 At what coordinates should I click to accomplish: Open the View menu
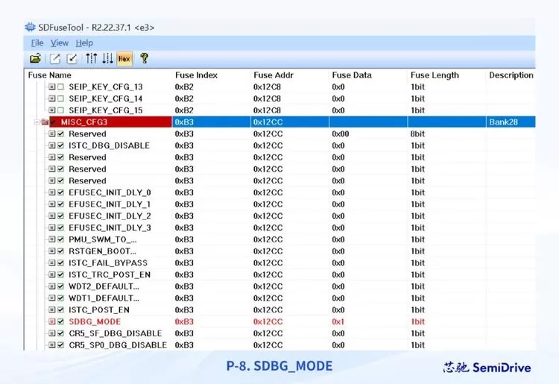click(x=60, y=43)
